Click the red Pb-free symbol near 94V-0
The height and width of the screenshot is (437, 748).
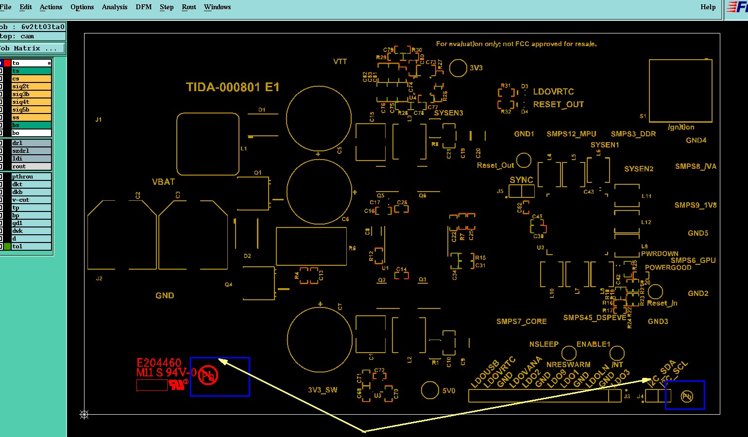pyautogui.click(x=208, y=375)
